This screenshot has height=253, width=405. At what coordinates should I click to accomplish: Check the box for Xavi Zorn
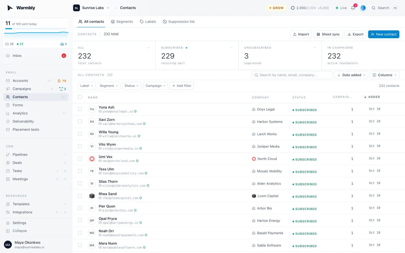point(80,121)
